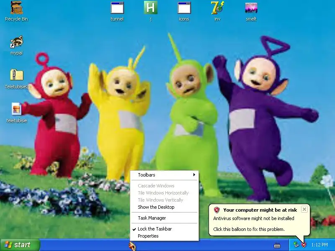The height and width of the screenshot is (251, 335).
Task: Open Task Manager from context menu
Action: click(x=164, y=218)
